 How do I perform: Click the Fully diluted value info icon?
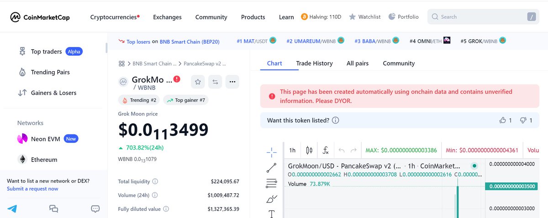point(166,209)
